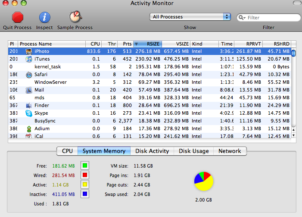The width and height of the screenshot is (302, 217).
Task: Sort by Thr threads column header
Action: pos(109,44)
